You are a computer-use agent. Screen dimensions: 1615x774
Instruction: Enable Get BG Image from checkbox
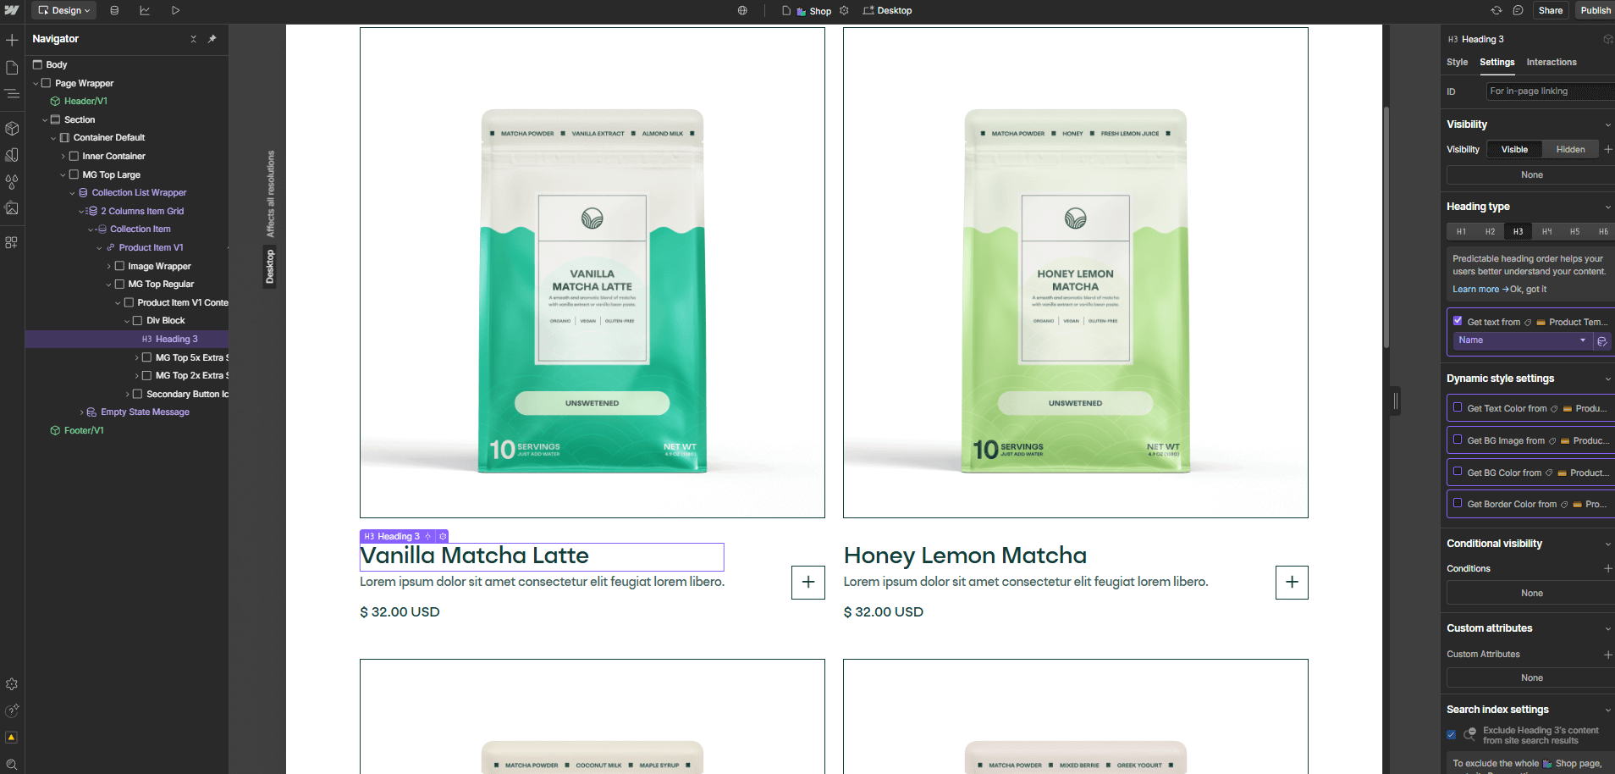[x=1458, y=440]
